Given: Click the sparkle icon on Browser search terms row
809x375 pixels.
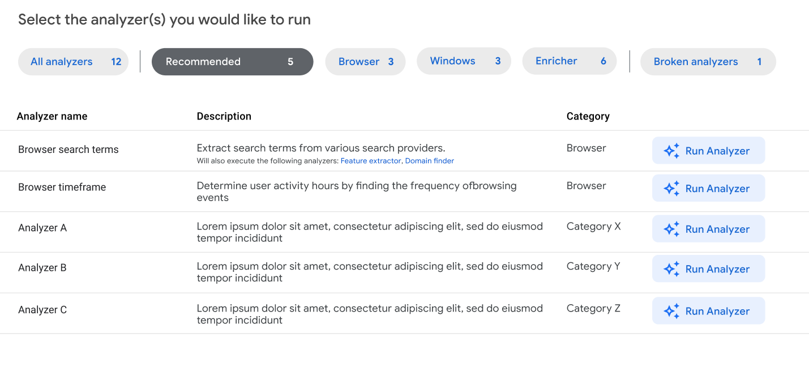Looking at the screenshot, I should tap(671, 150).
